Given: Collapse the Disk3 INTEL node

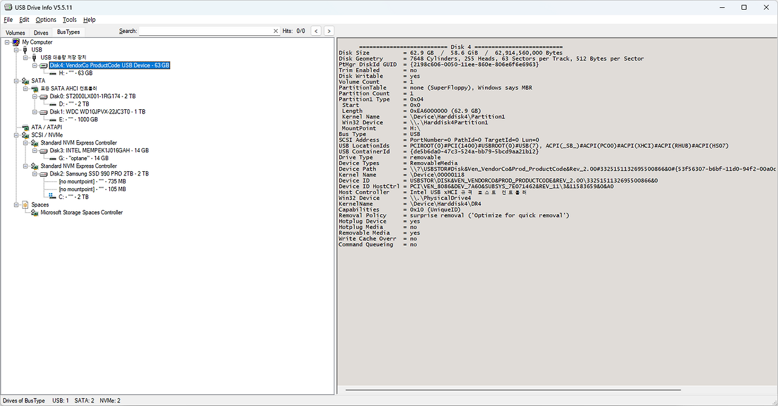Looking at the screenshot, I should click(x=35, y=151).
